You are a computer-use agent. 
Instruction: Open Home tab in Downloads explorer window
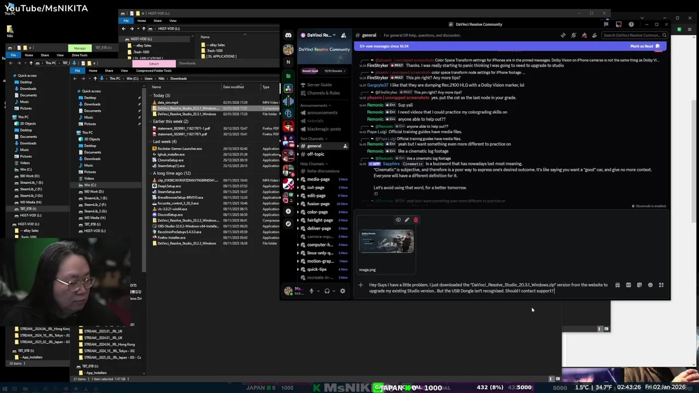pos(93,70)
